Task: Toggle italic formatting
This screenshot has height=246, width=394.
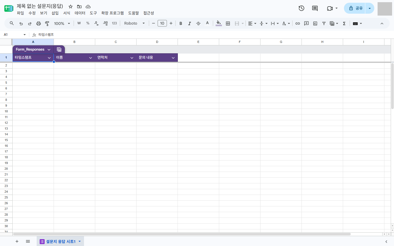Action: pyautogui.click(x=189, y=24)
